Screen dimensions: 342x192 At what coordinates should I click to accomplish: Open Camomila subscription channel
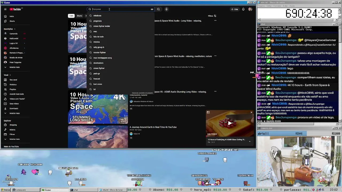click(x=13, y=34)
